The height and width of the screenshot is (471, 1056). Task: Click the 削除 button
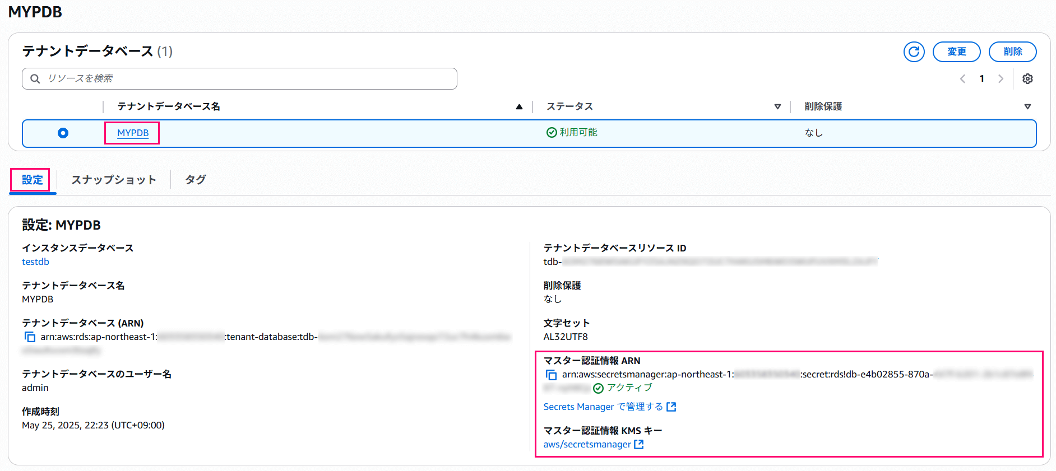coord(1012,52)
